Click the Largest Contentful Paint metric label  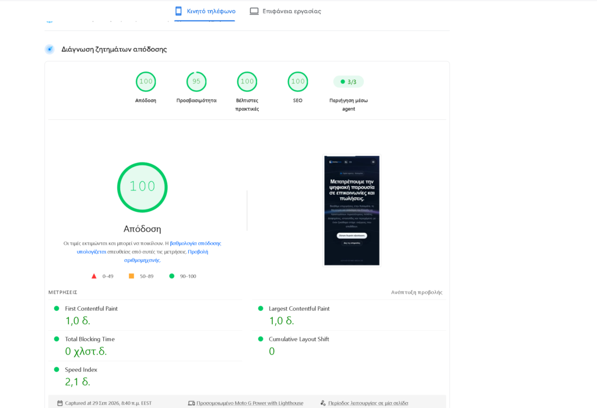tap(299, 308)
